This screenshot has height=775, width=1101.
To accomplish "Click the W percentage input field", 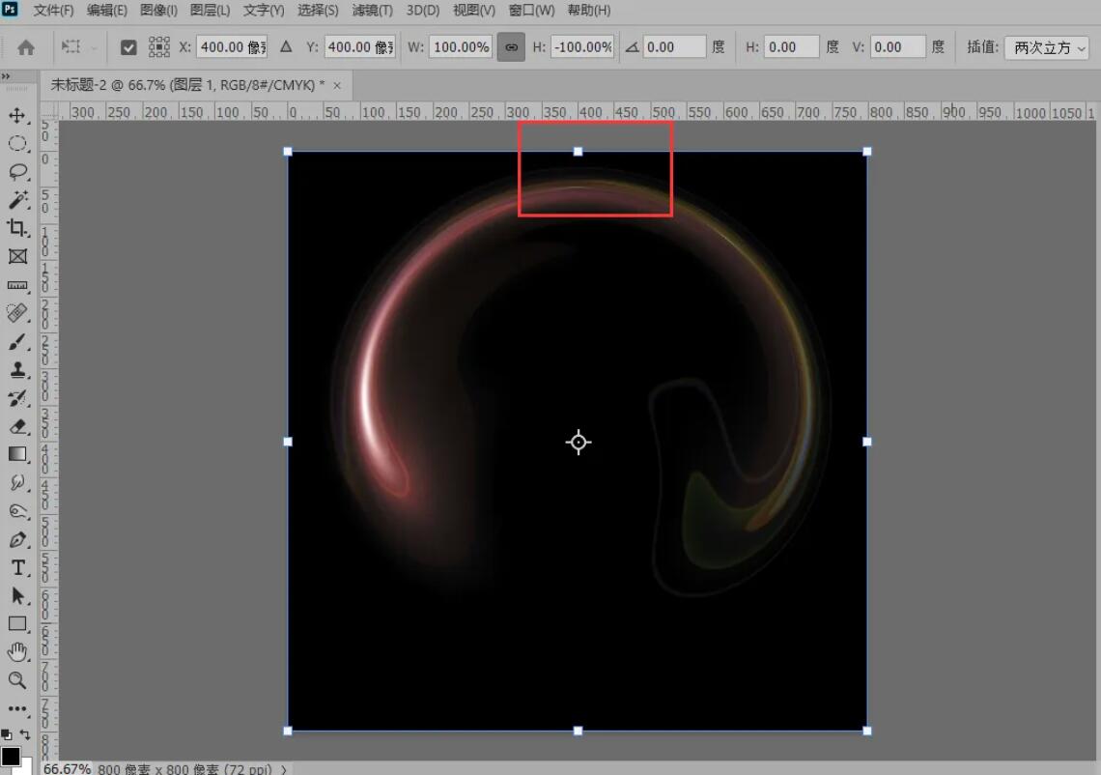I will pos(461,45).
